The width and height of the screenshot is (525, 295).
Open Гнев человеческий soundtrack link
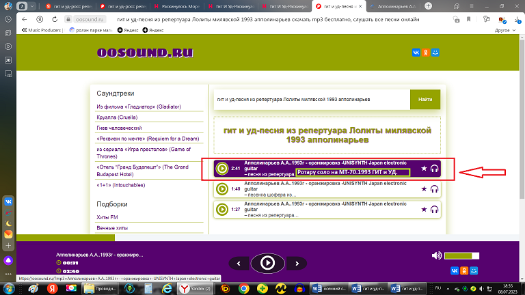[x=119, y=128]
